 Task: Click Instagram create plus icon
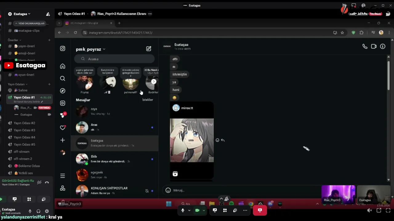click(x=62, y=140)
